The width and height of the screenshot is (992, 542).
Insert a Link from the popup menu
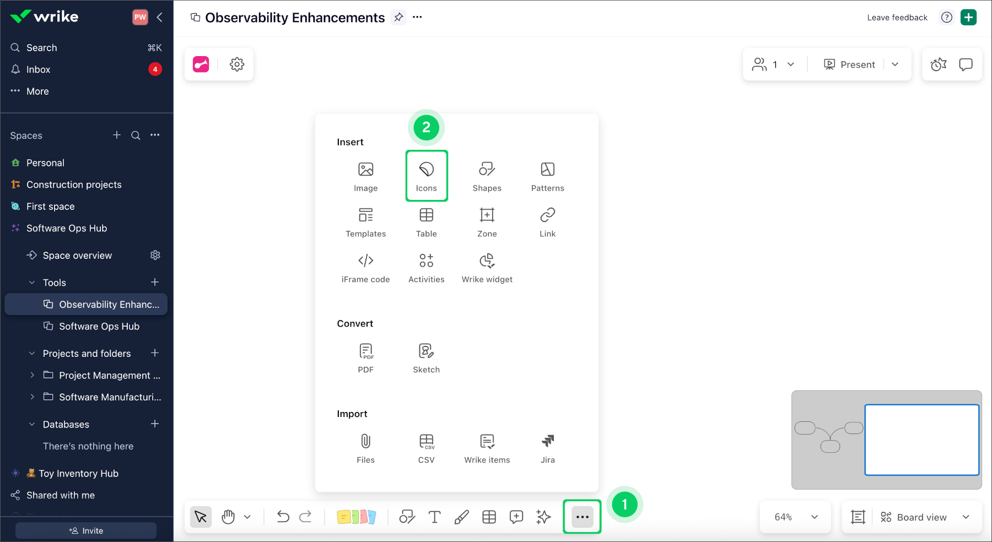click(548, 222)
